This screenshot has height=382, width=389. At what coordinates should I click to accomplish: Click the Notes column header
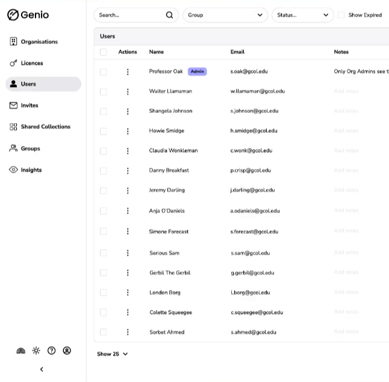tap(341, 52)
